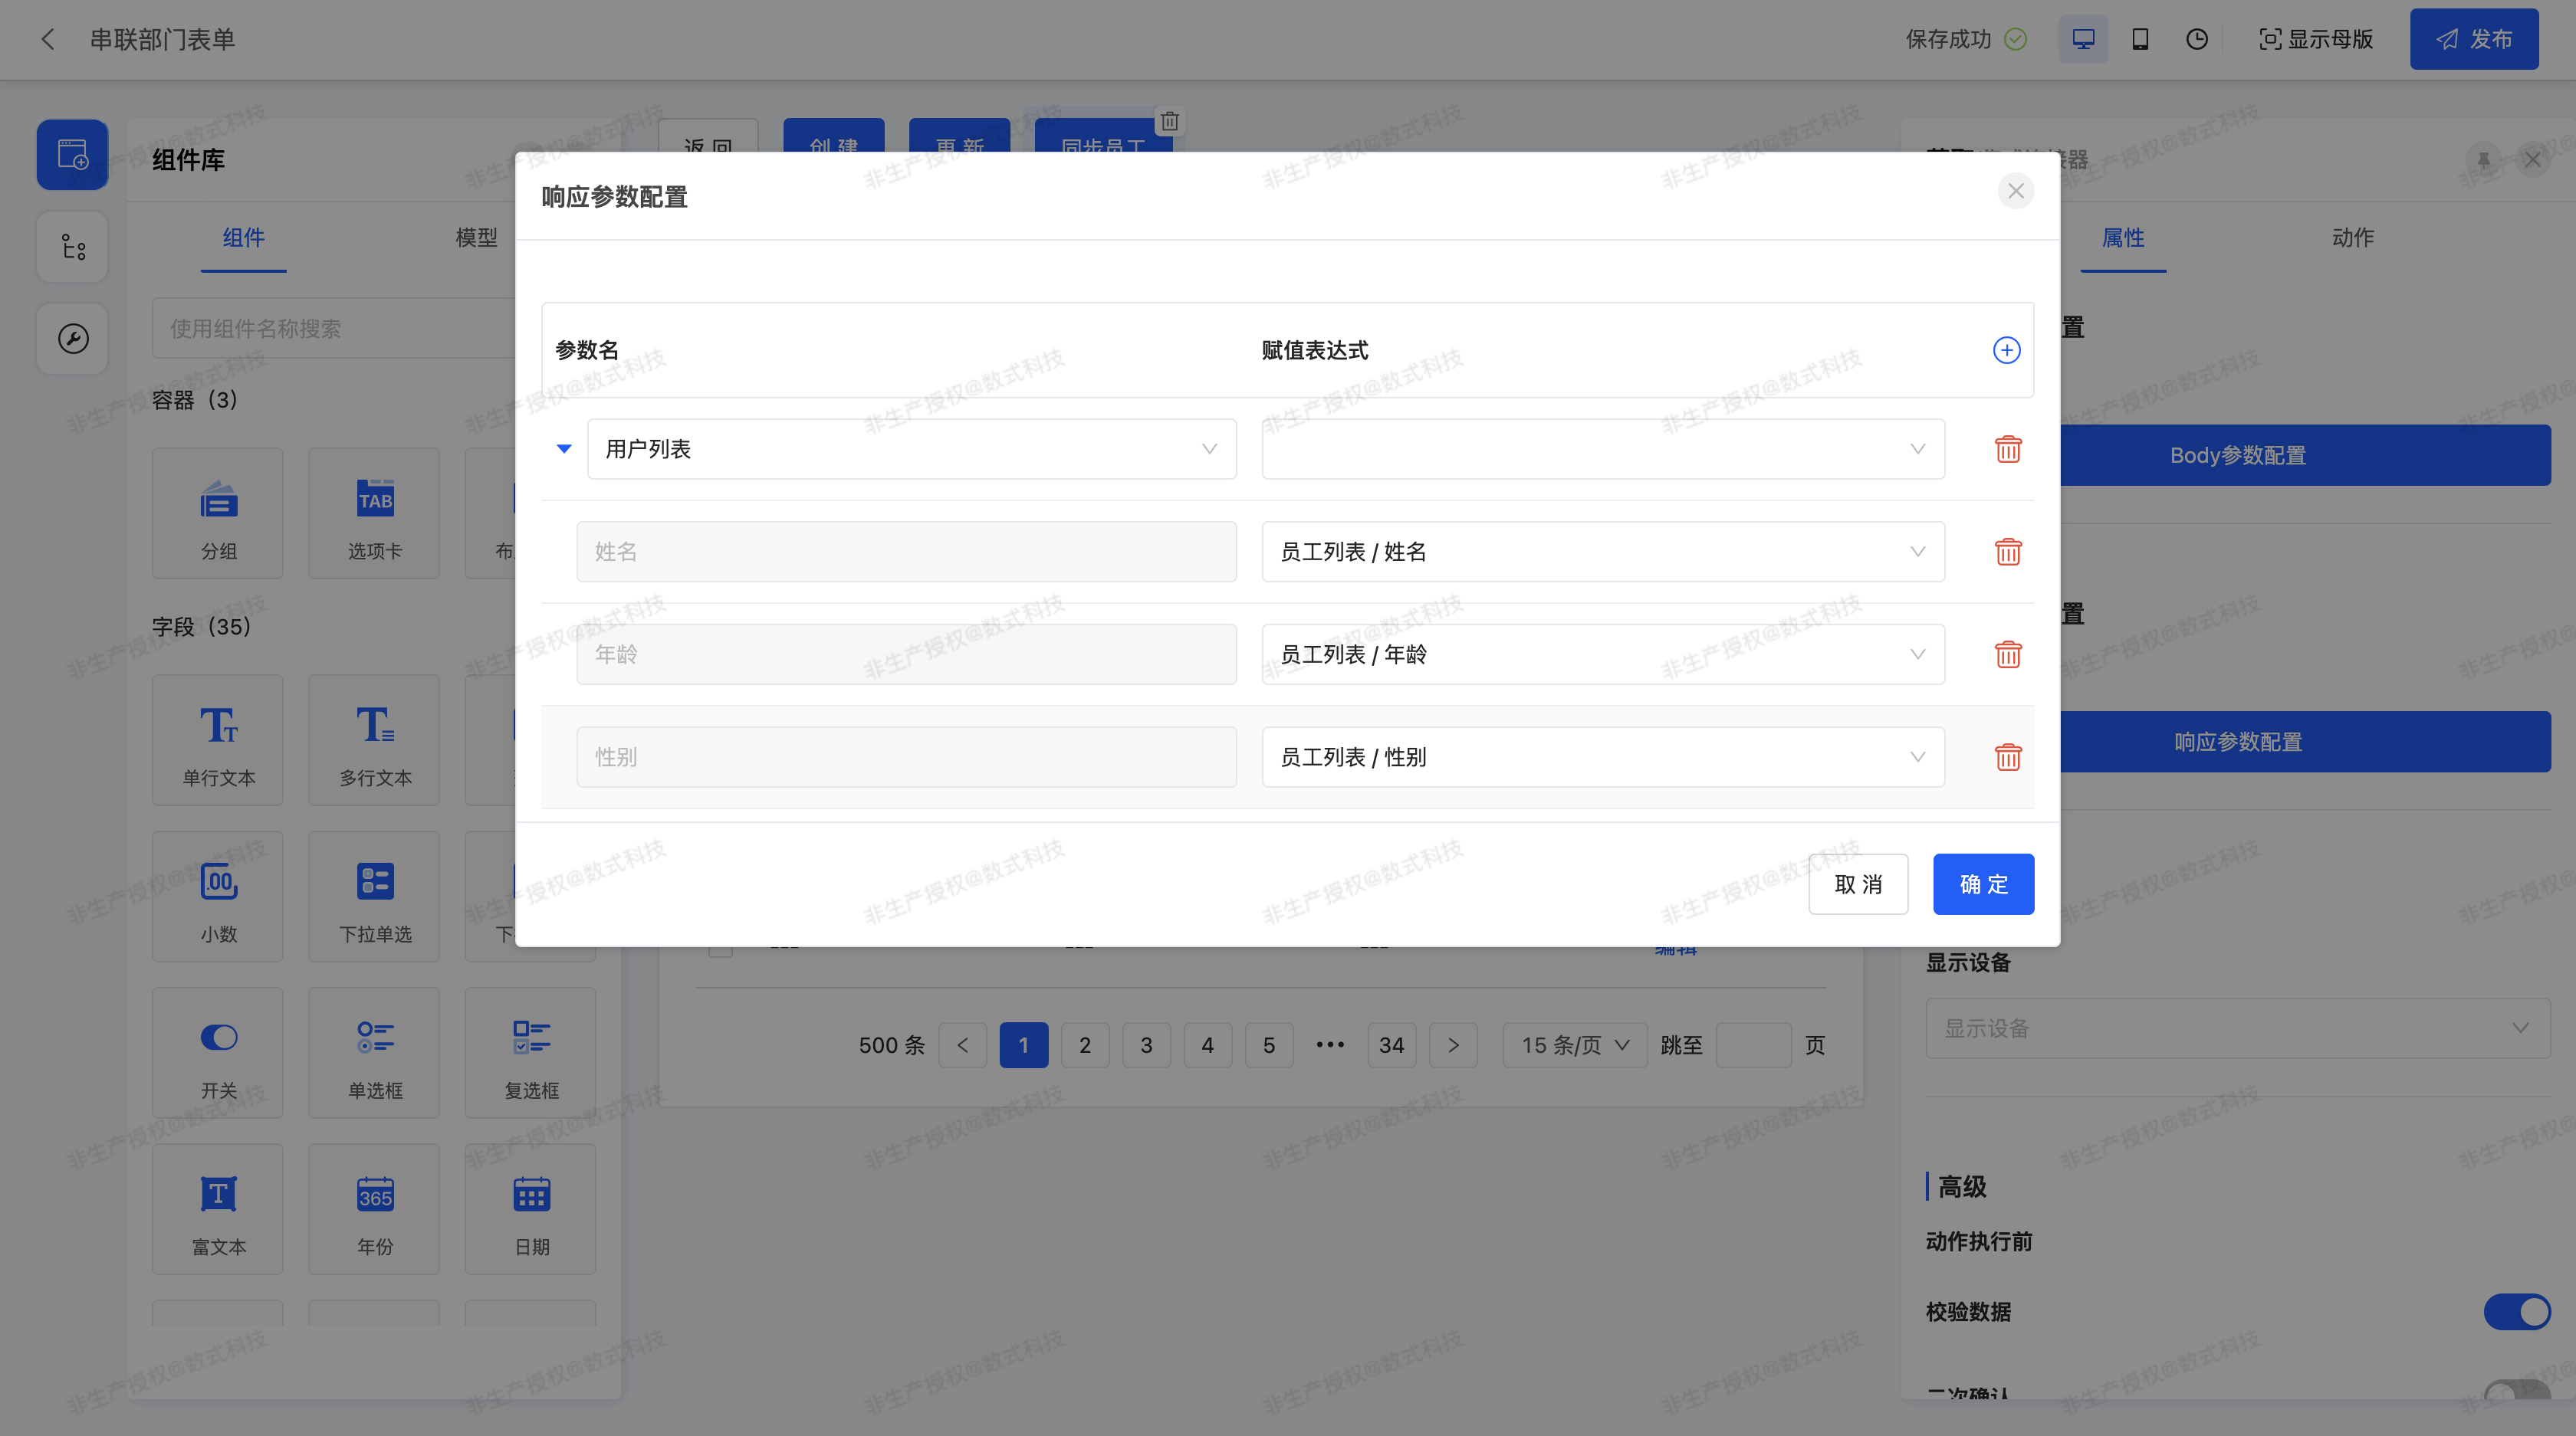Click the 显示母版 button
The height and width of the screenshot is (1436, 2576).
2316,39
